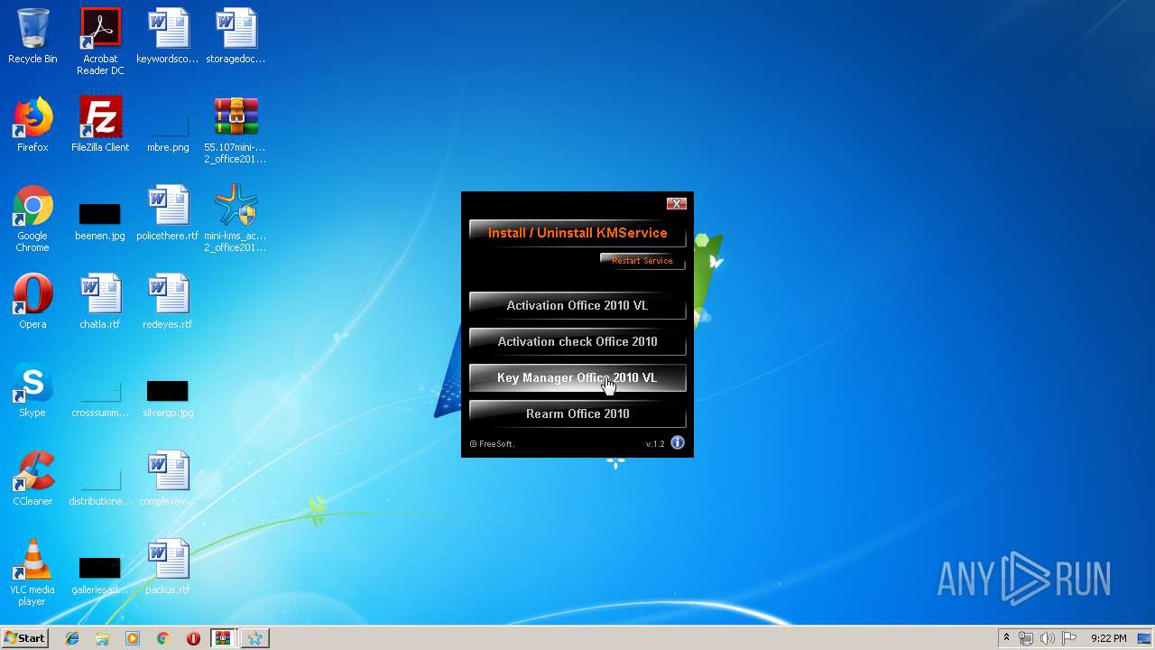Launch Internet Explorer from taskbar

coord(72,638)
